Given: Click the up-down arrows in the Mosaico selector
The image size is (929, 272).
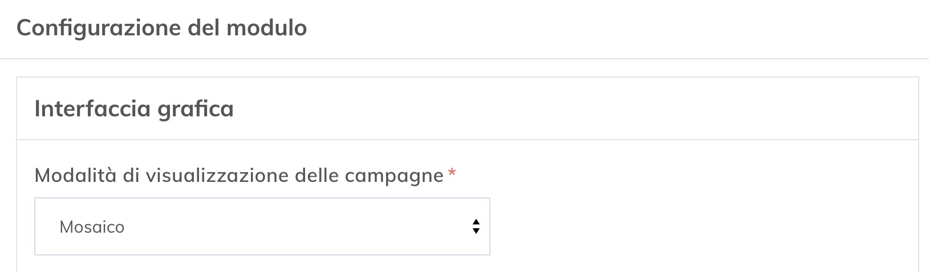Looking at the screenshot, I should pos(476,226).
